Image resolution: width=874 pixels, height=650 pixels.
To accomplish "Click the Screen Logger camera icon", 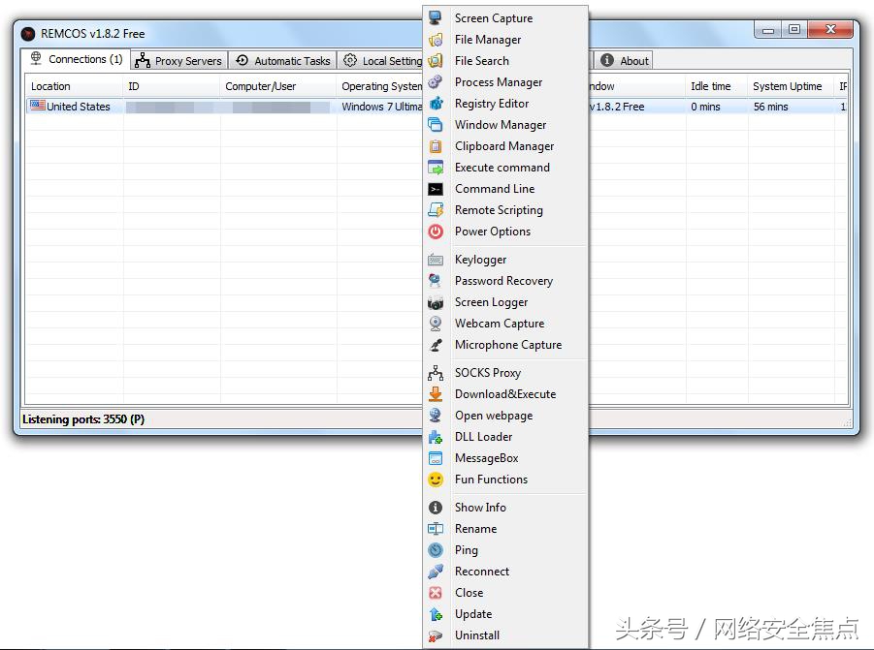I will pos(436,302).
